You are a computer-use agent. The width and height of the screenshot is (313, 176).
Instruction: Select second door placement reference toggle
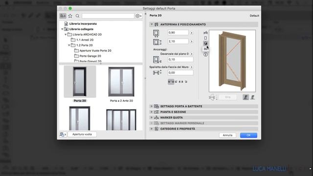tap(253, 97)
